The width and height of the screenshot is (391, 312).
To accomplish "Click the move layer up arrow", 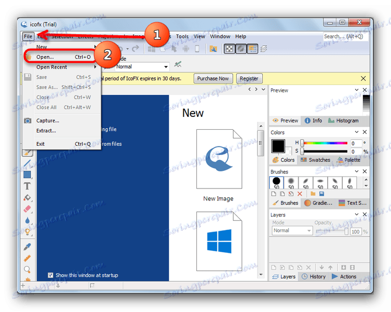I will click(330, 267).
